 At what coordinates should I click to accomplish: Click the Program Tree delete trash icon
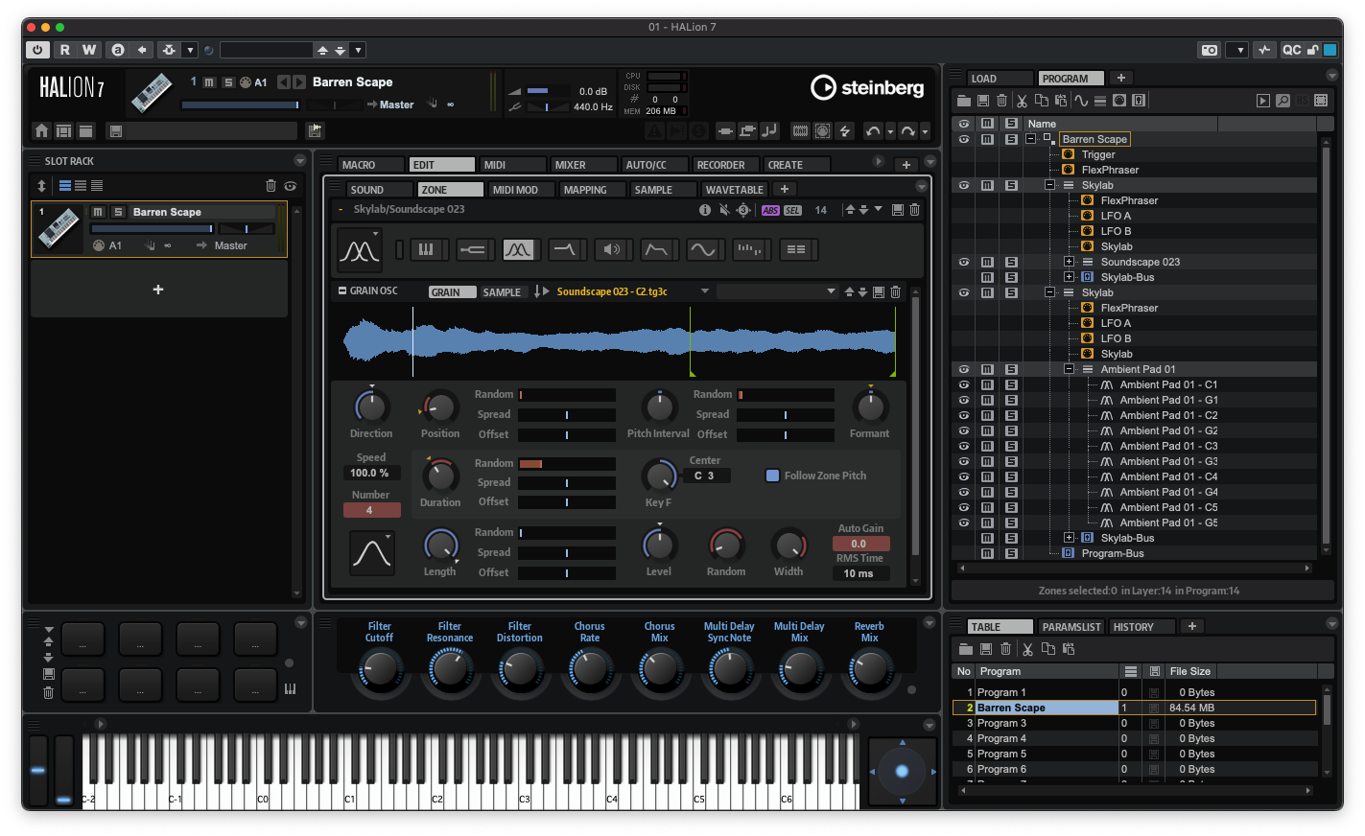[1001, 101]
